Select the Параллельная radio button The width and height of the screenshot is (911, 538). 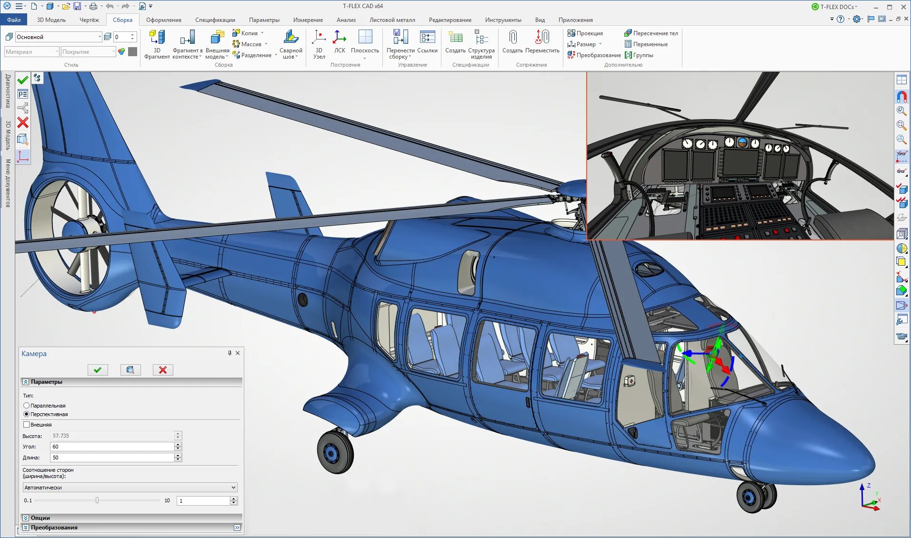click(x=26, y=406)
